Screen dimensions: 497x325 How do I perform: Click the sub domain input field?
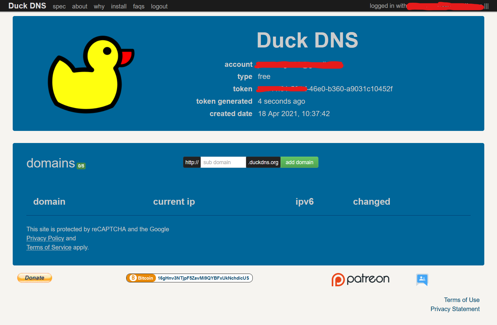tap(223, 162)
